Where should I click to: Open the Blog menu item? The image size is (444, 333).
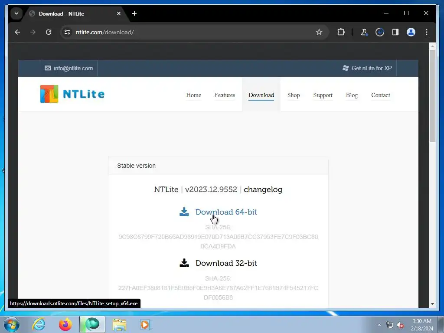coord(352,95)
